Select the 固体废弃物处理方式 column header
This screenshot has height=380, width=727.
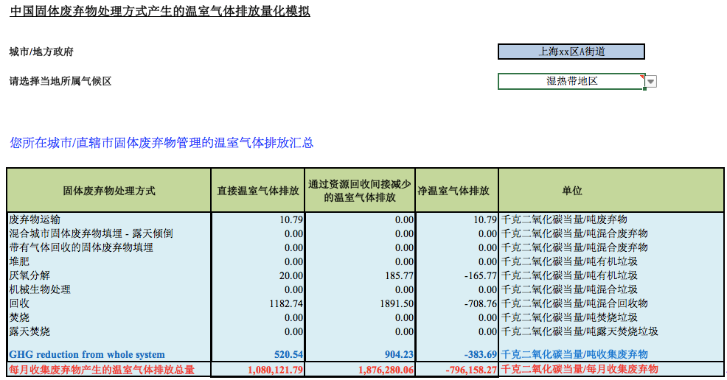(109, 191)
